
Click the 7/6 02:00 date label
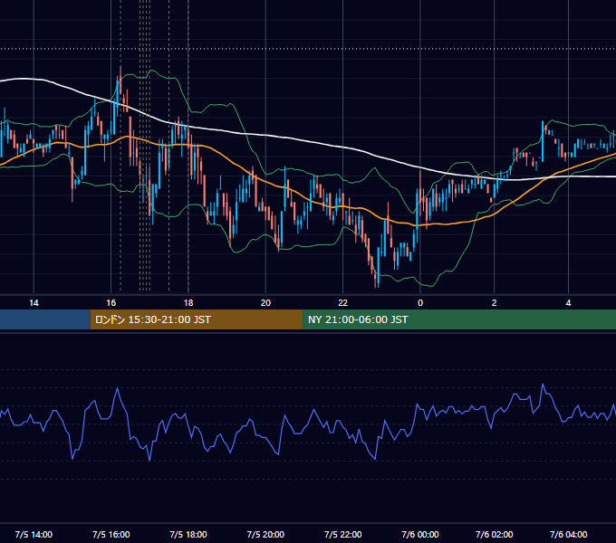point(495,534)
